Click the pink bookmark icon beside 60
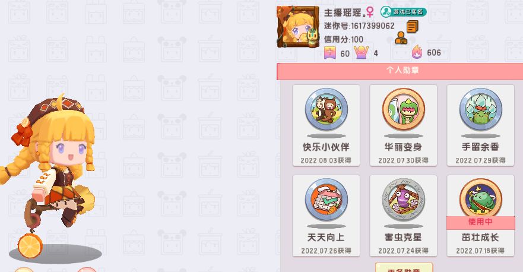523x272 pixels. [x=329, y=53]
